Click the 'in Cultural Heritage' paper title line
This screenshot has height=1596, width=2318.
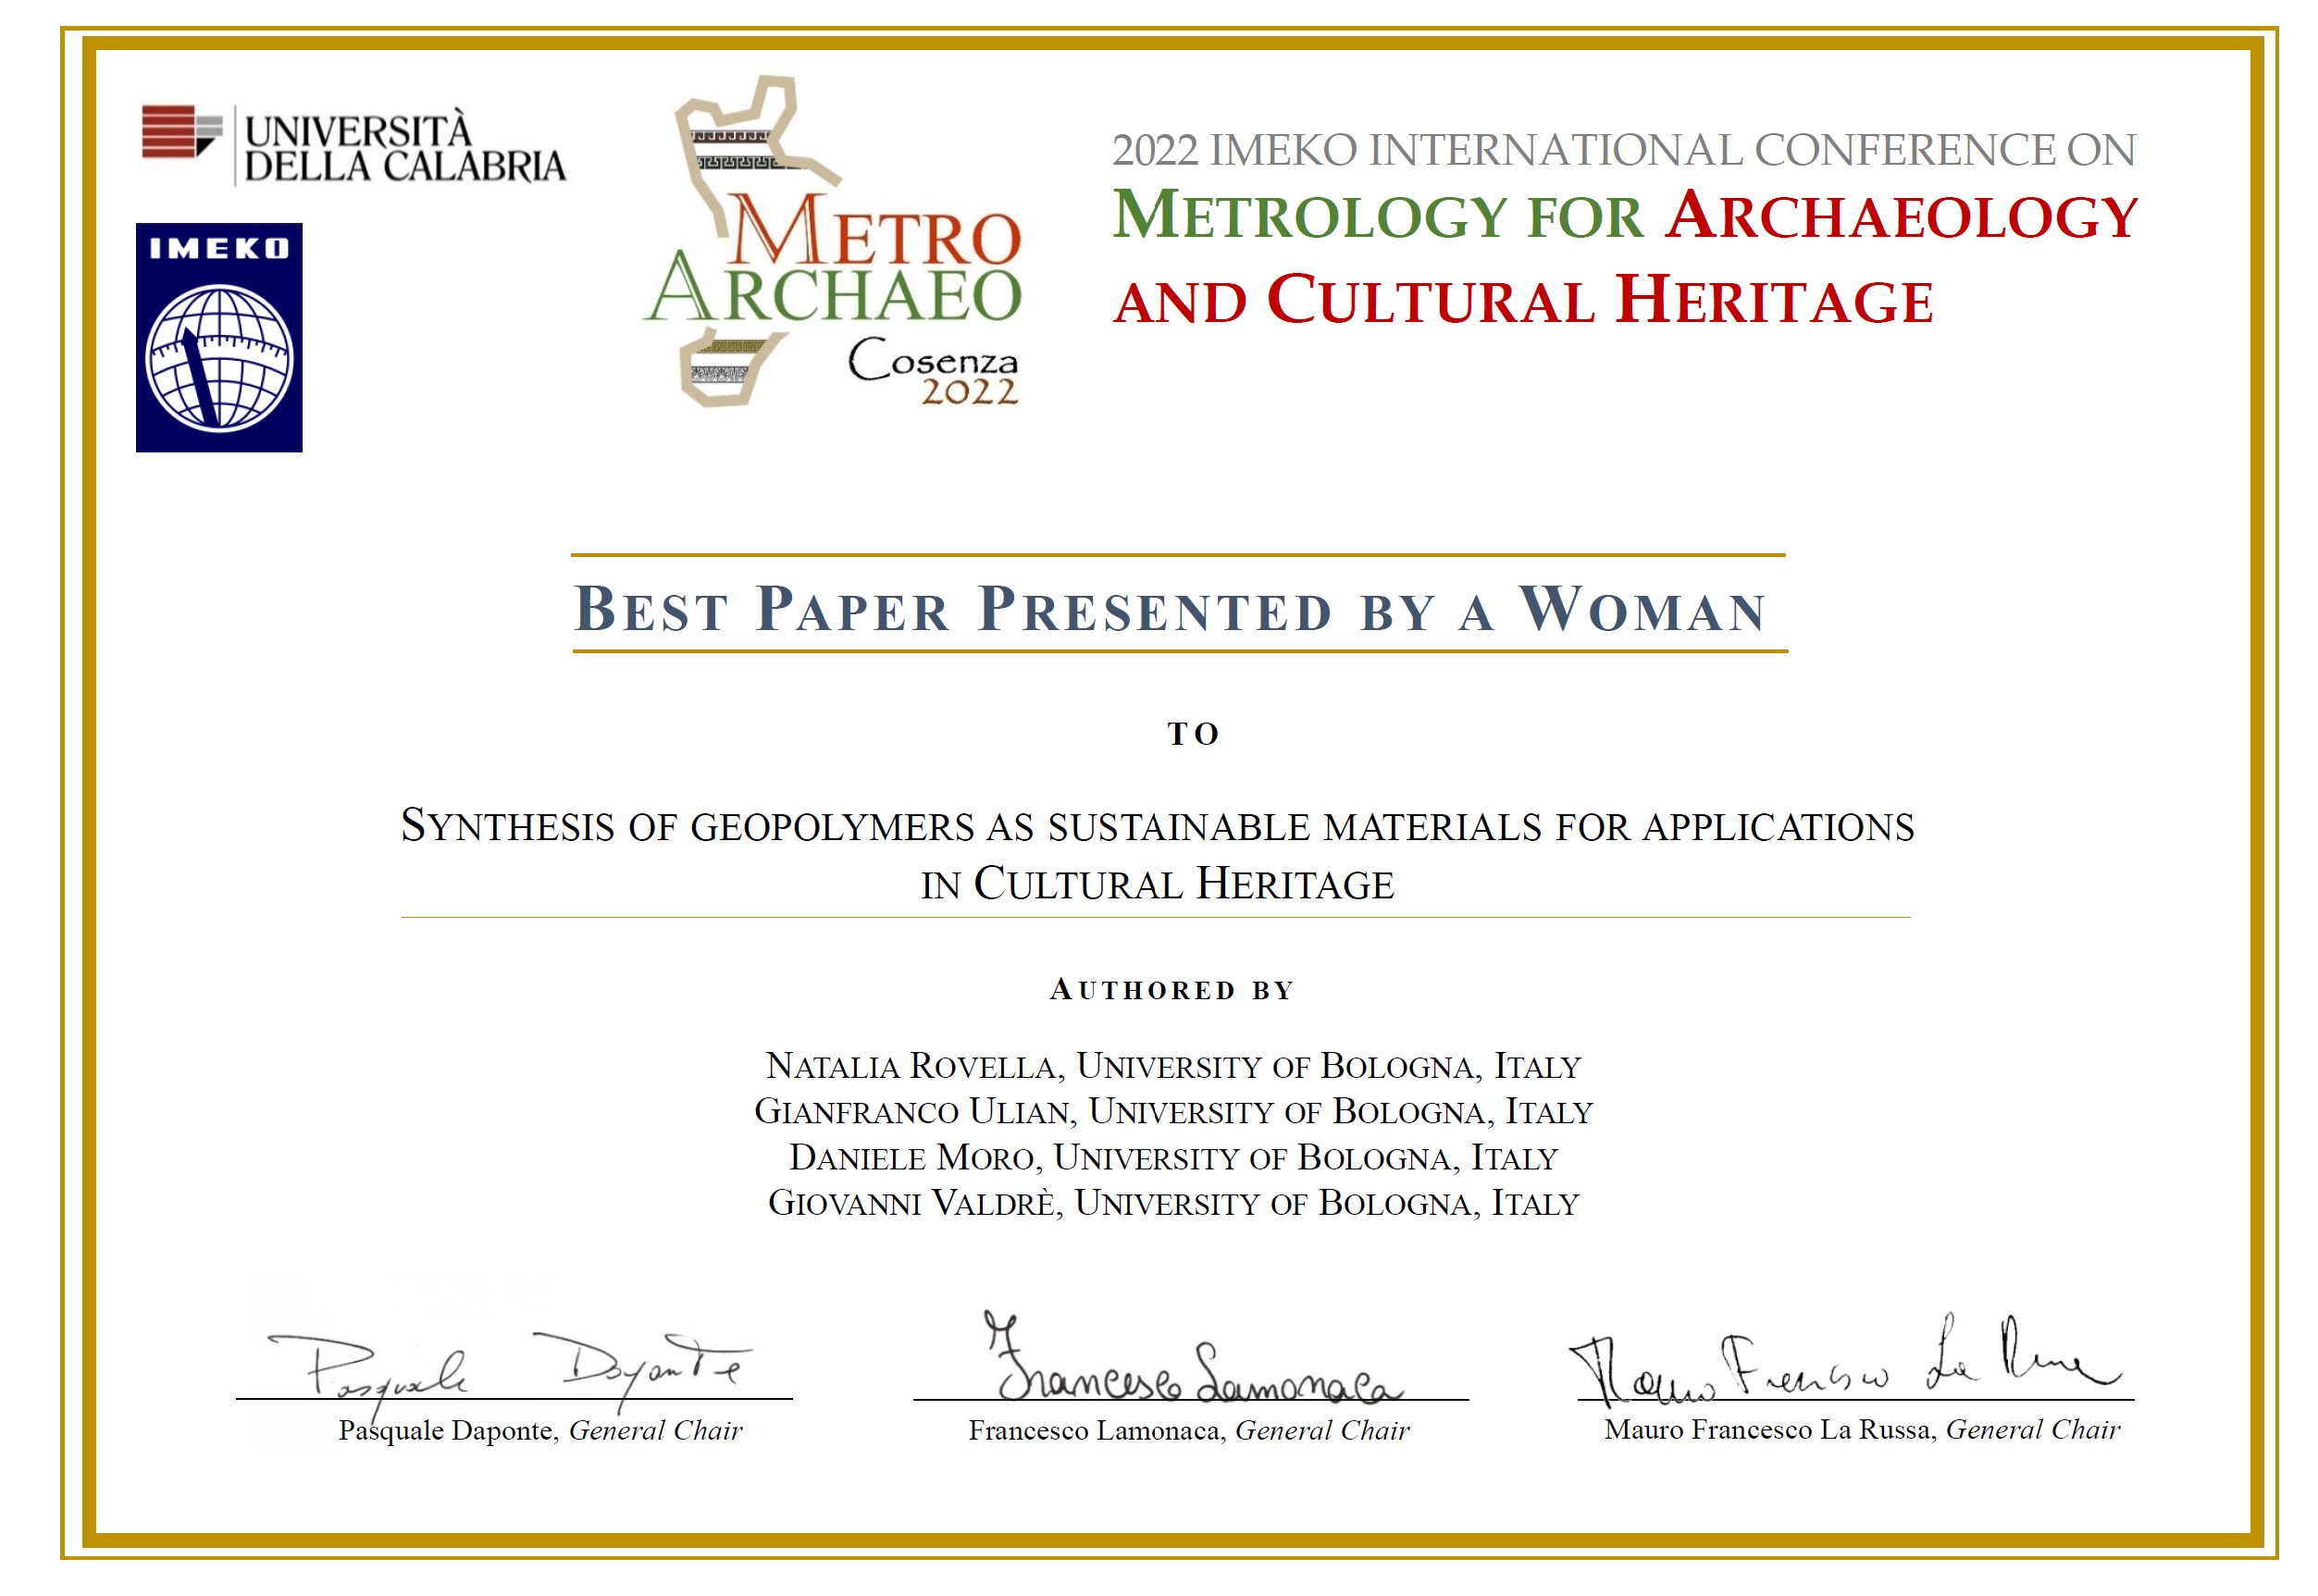(1157, 884)
